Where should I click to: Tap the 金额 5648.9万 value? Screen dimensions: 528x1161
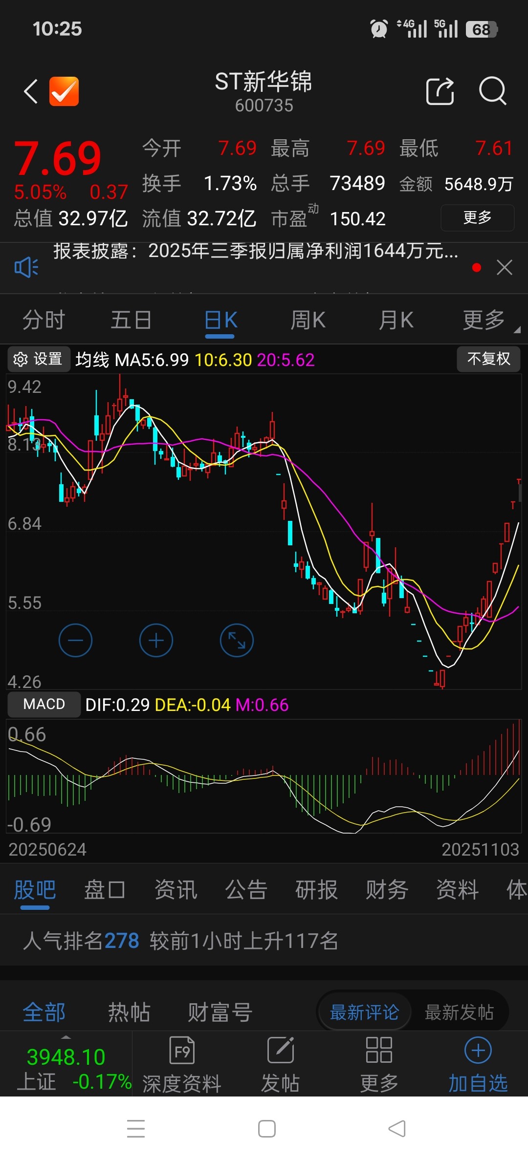pos(479,184)
